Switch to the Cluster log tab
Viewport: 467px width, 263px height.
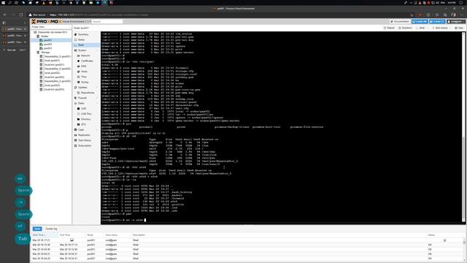(x=51, y=229)
